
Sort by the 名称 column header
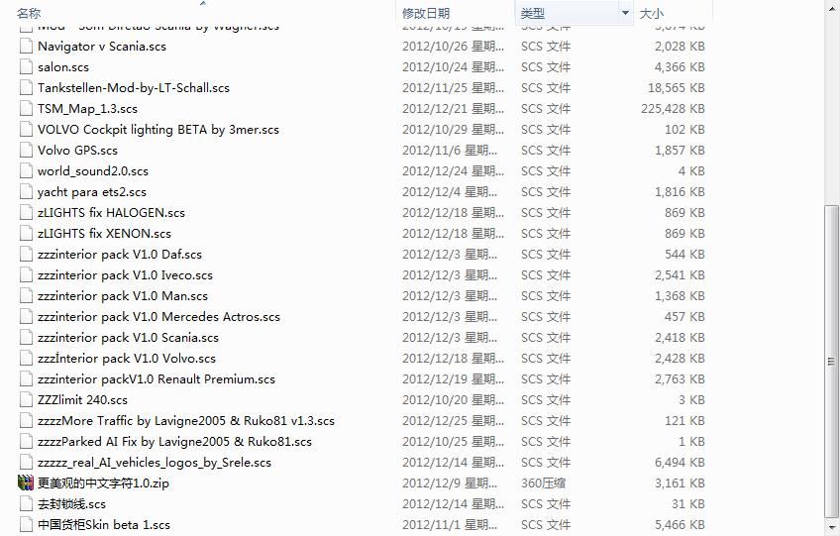[x=29, y=13]
